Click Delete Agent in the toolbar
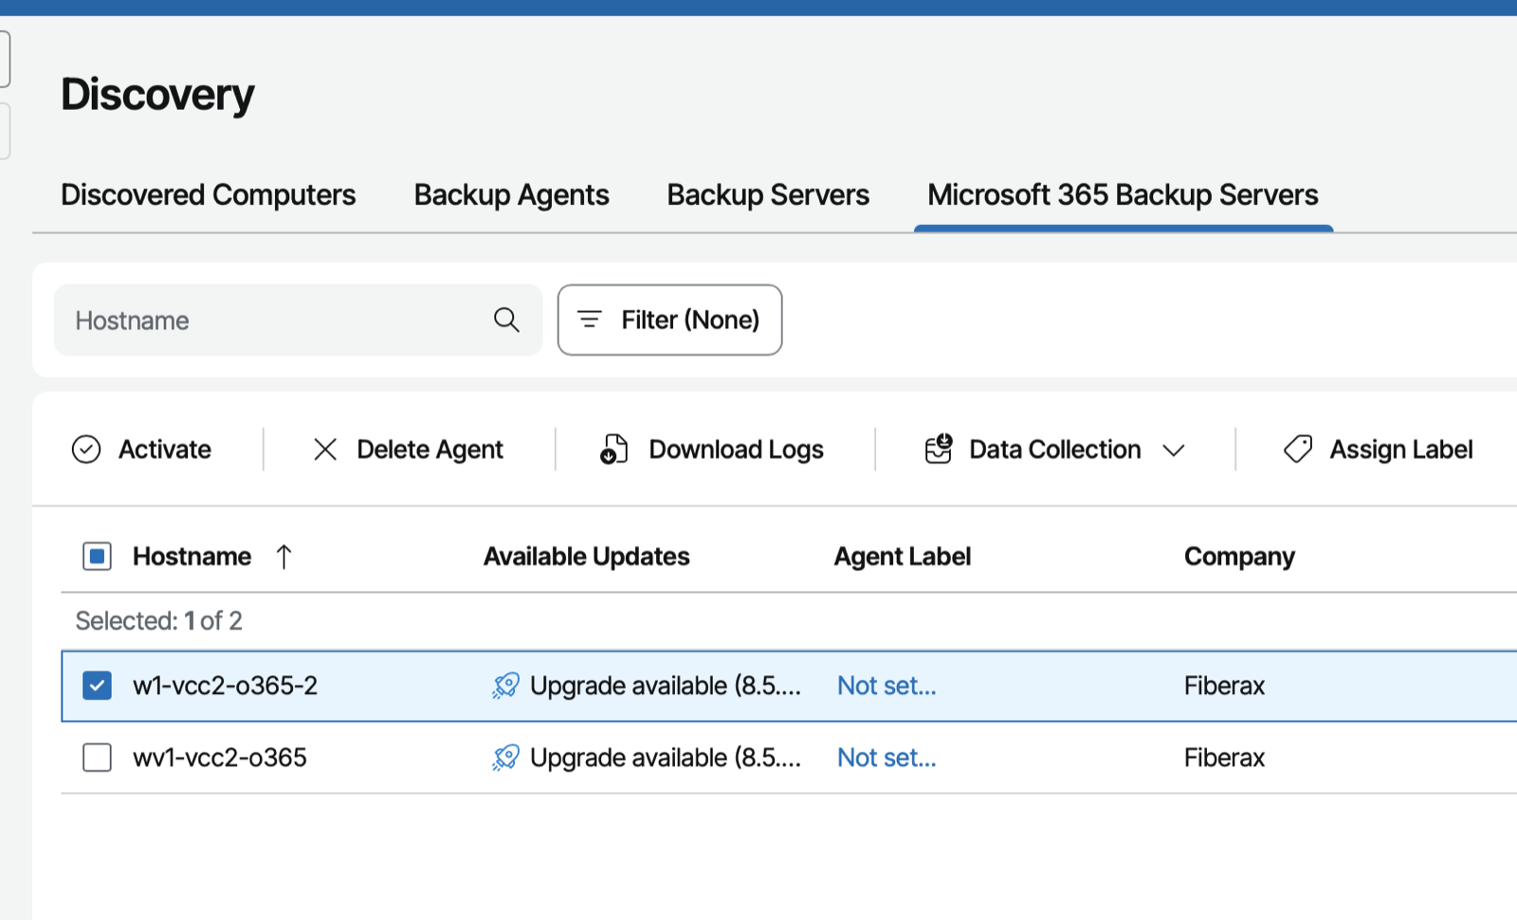Screen dimensions: 1517x920 (408, 450)
